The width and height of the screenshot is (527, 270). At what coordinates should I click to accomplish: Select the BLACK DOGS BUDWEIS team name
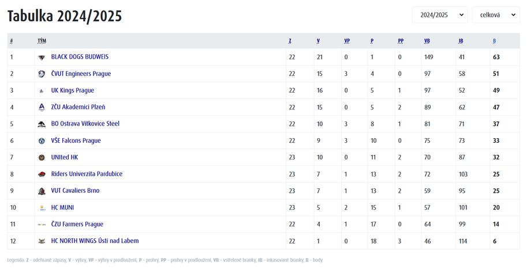(80, 57)
